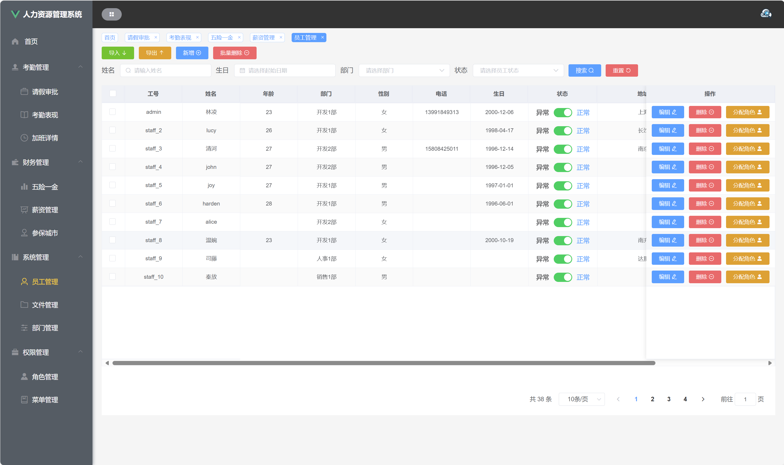Viewport: 784px width, 465px height.
Task: Click the 批量删除 batch delete button
Action: point(235,53)
